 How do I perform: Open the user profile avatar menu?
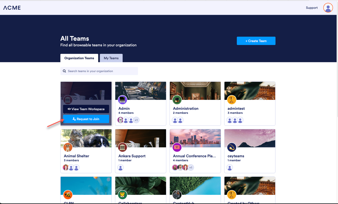tap(328, 8)
